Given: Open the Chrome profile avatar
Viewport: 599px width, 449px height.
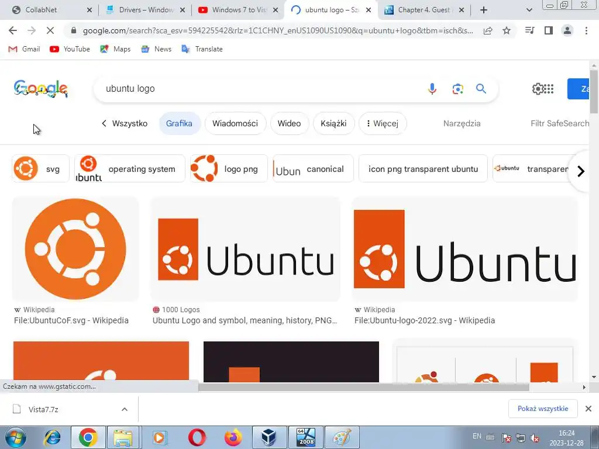Looking at the screenshot, I should pos(567,30).
